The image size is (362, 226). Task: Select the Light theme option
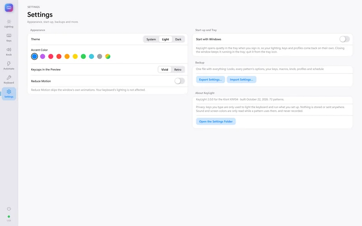[165, 39]
